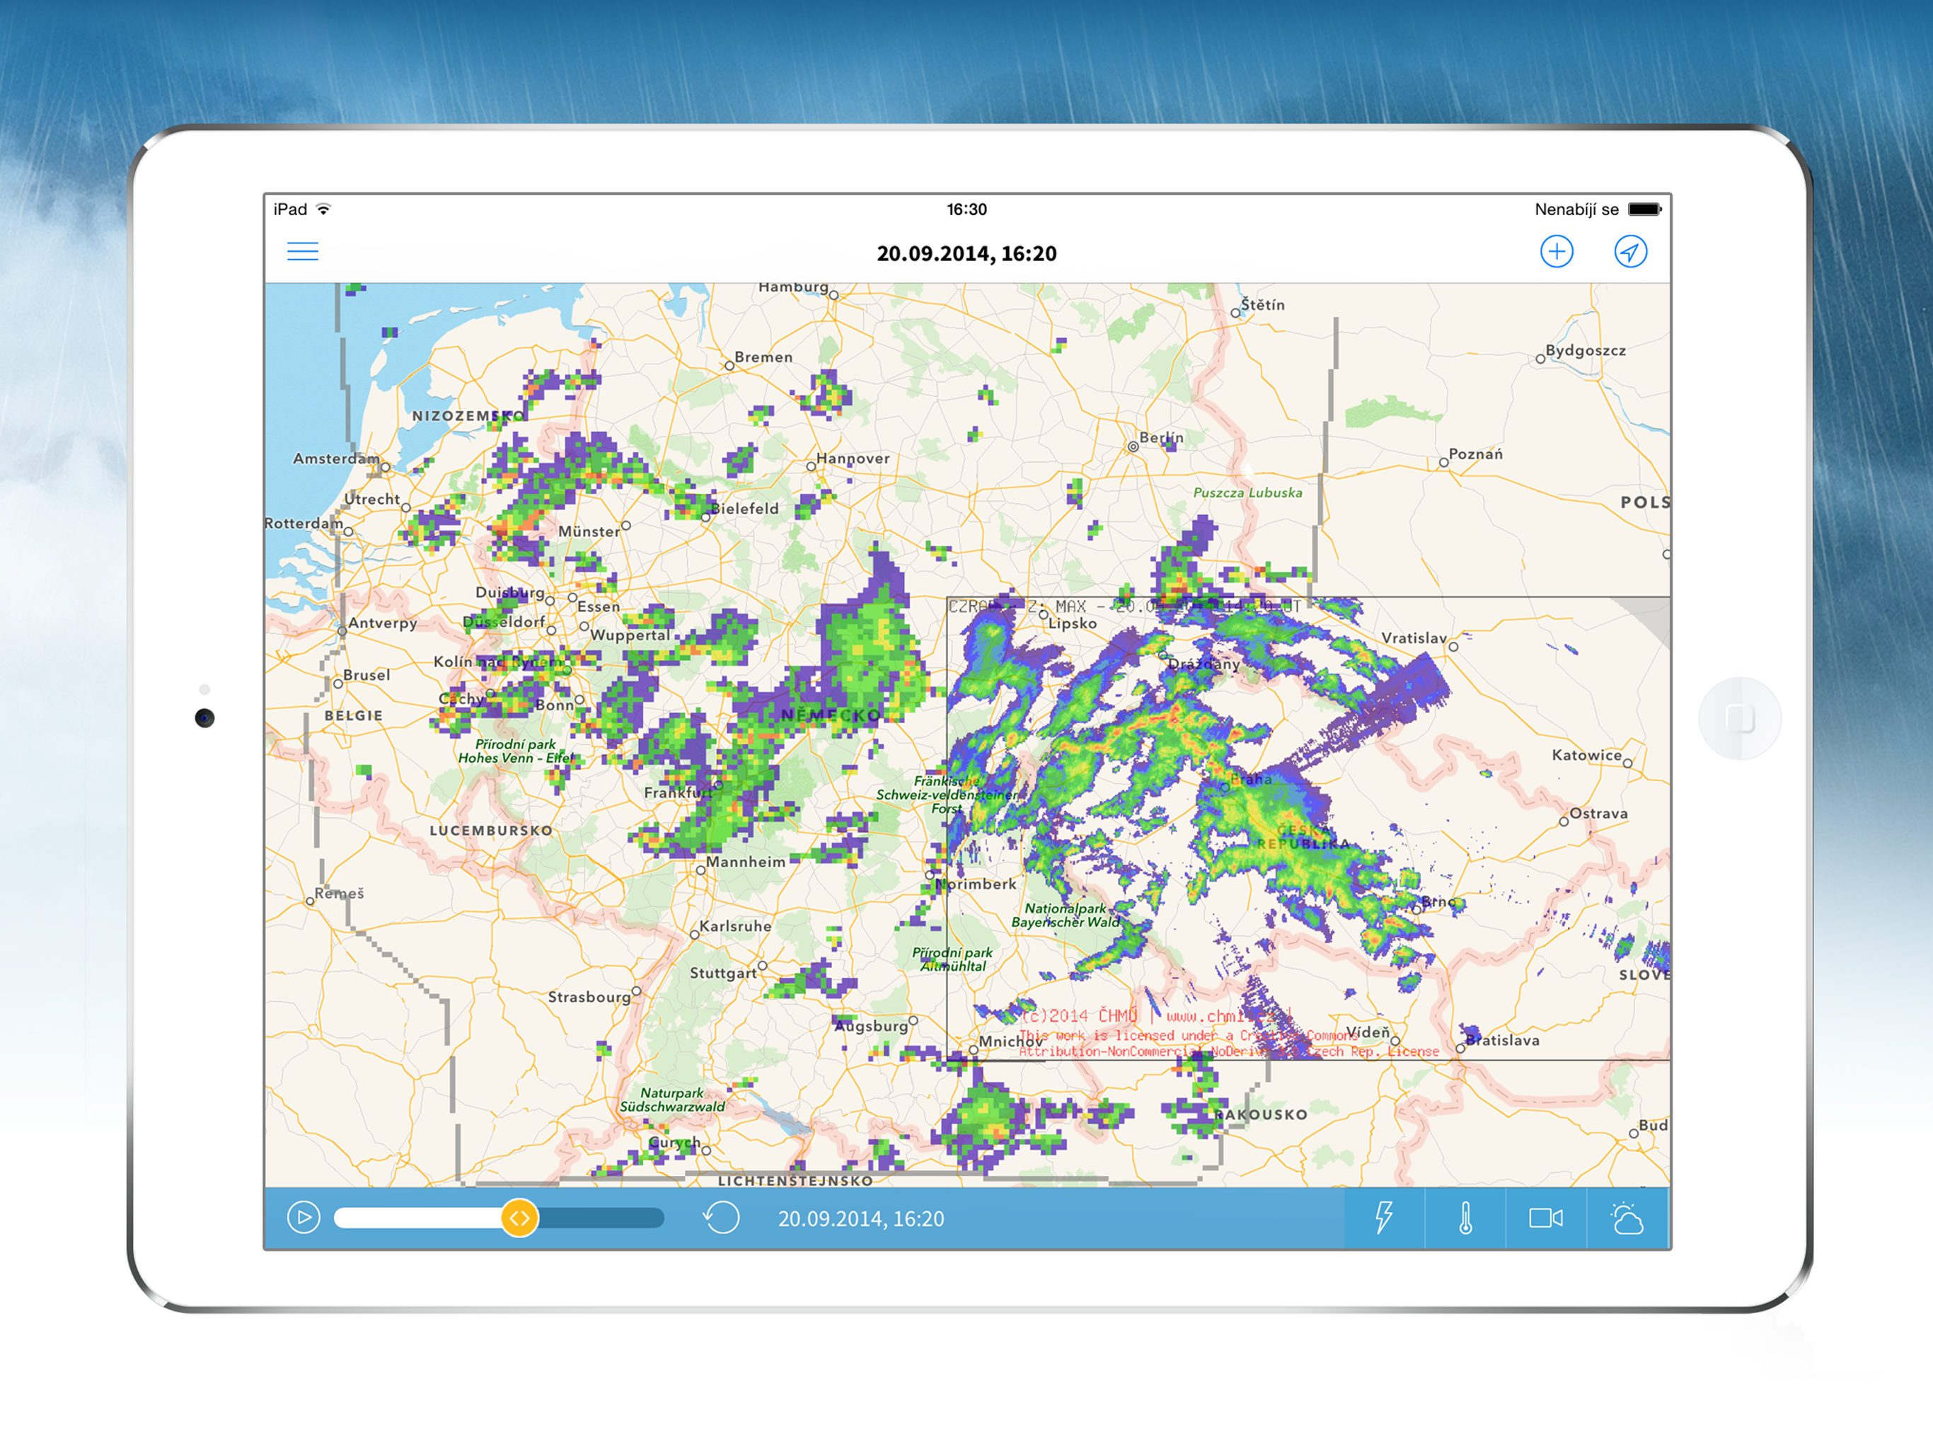This screenshot has width=1933, height=1449.
Task: Toggle the thermometer temperature layer
Action: [1465, 1218]
